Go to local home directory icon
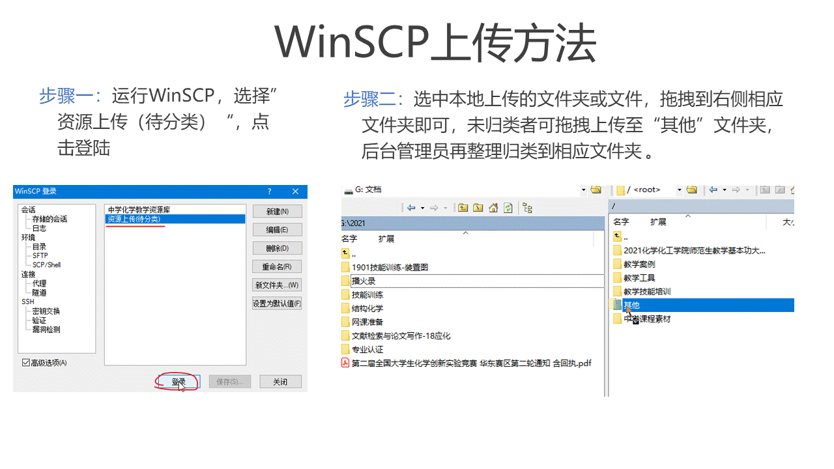 [x=493, y=208]
